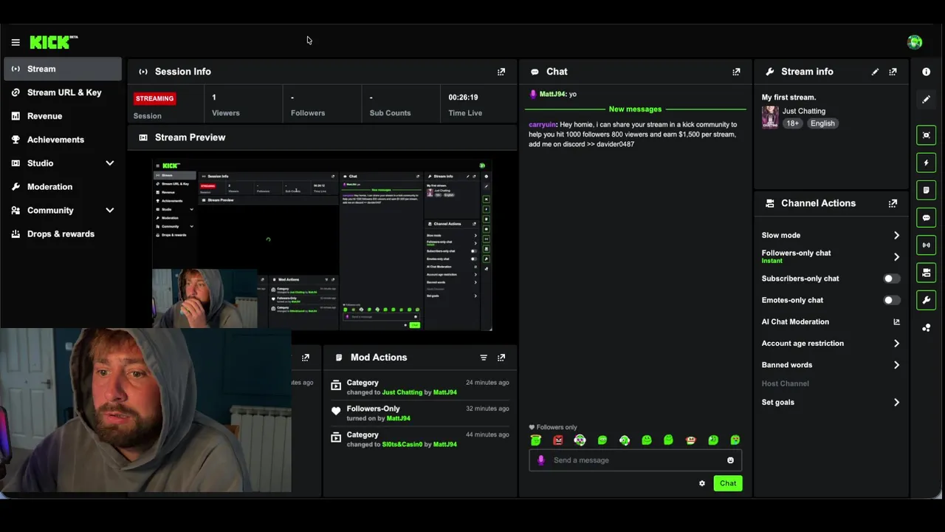Screen dimensions: 945x532
Task: Click the Stream Preview video thumbnail
Action: coord(322,245)
